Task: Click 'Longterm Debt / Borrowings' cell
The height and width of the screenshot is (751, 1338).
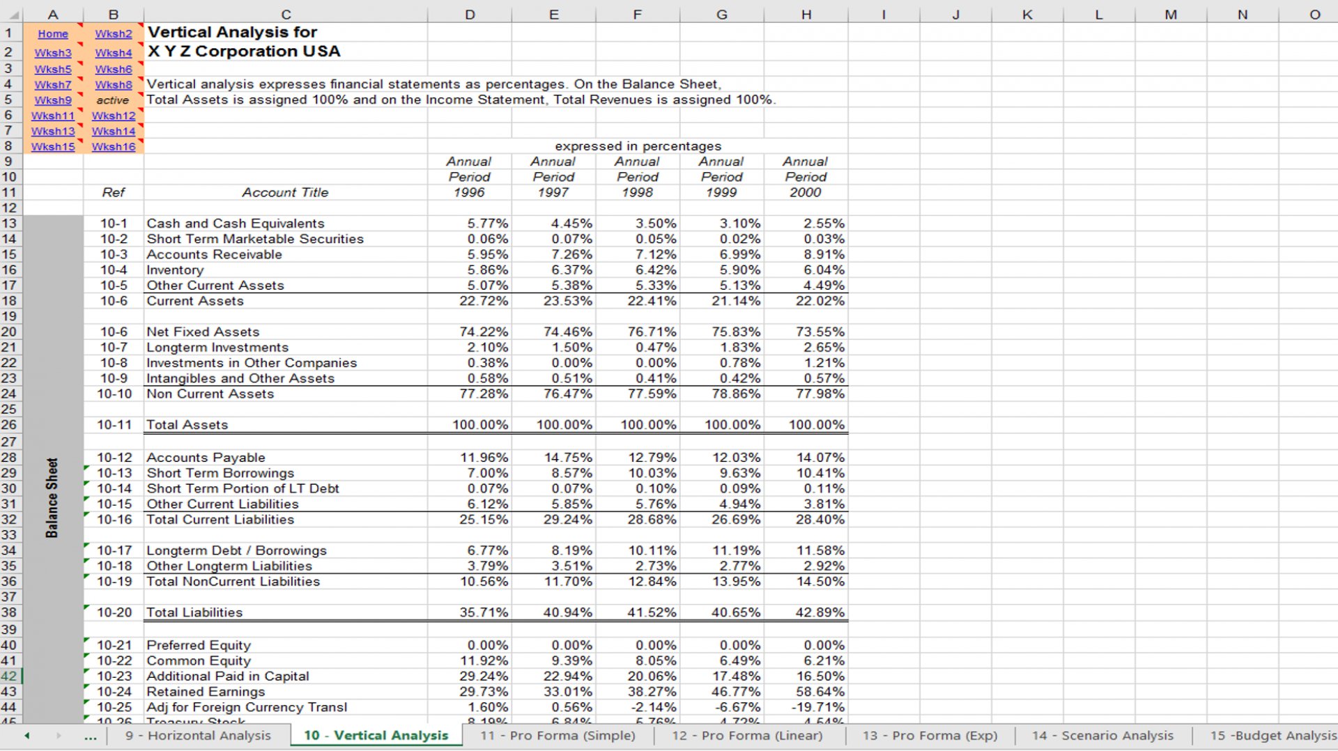Action: 286,550
